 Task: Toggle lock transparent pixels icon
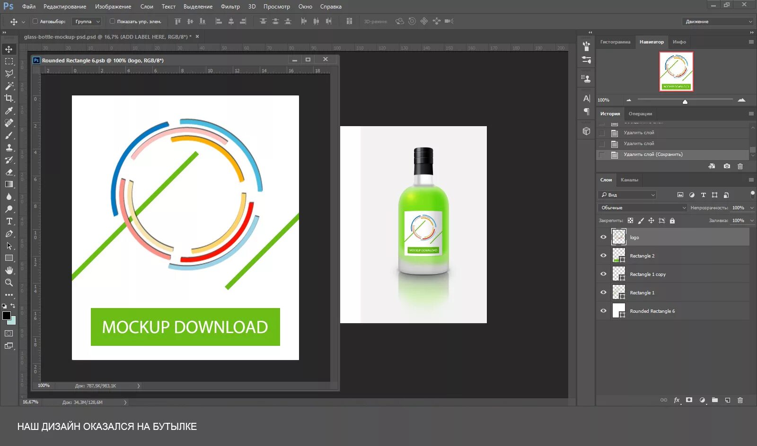point(630,221)
